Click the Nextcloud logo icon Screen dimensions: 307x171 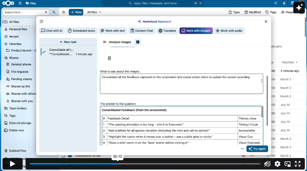coord(8,3)
